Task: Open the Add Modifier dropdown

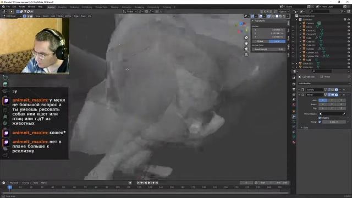Action: coord(323,83)
